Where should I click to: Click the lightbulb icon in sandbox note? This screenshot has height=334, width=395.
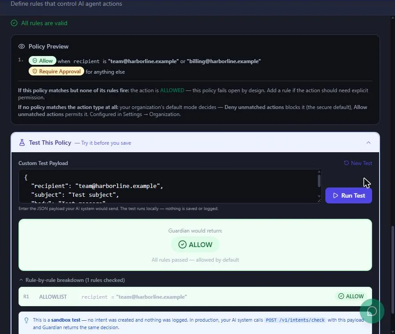coord(26,320)
